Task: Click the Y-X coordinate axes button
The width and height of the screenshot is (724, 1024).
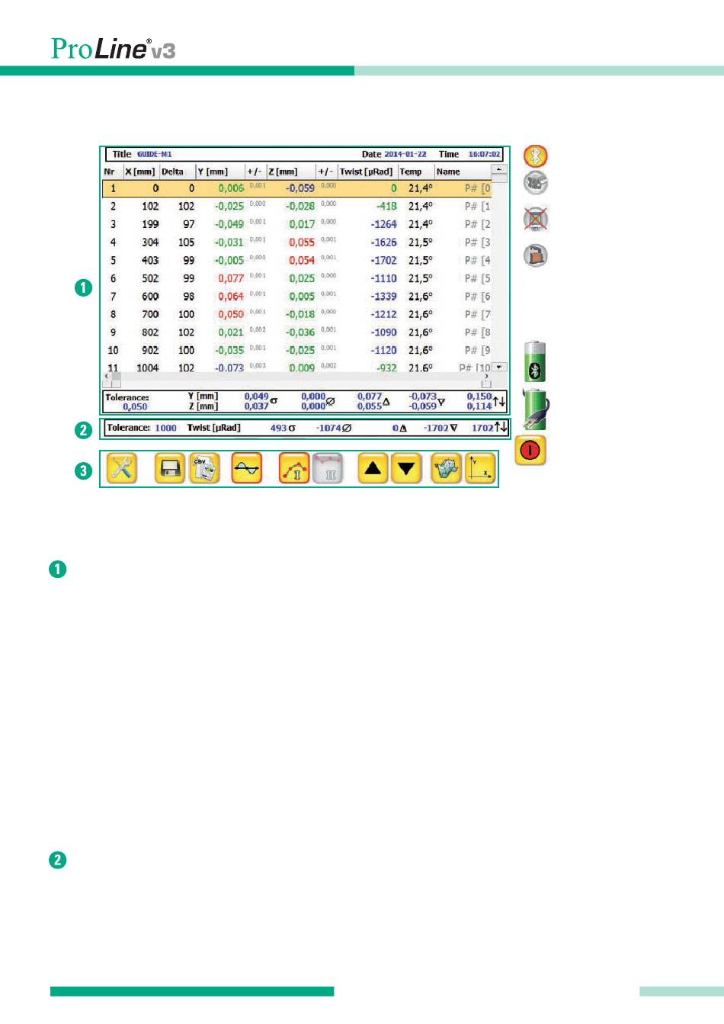Action: click(480, 469)
